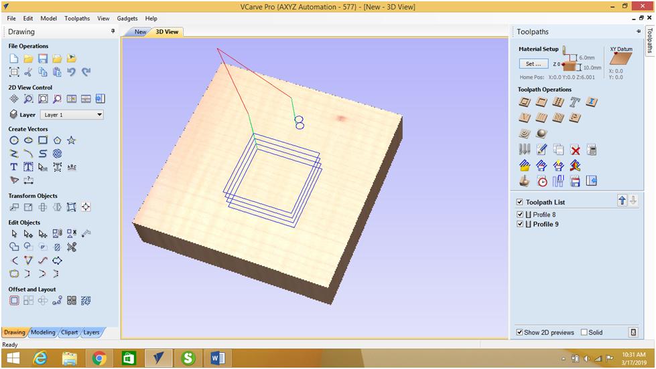Switch to the 3D View tab
This screenshot has height=369, width=656.
[x=167, y=31]
